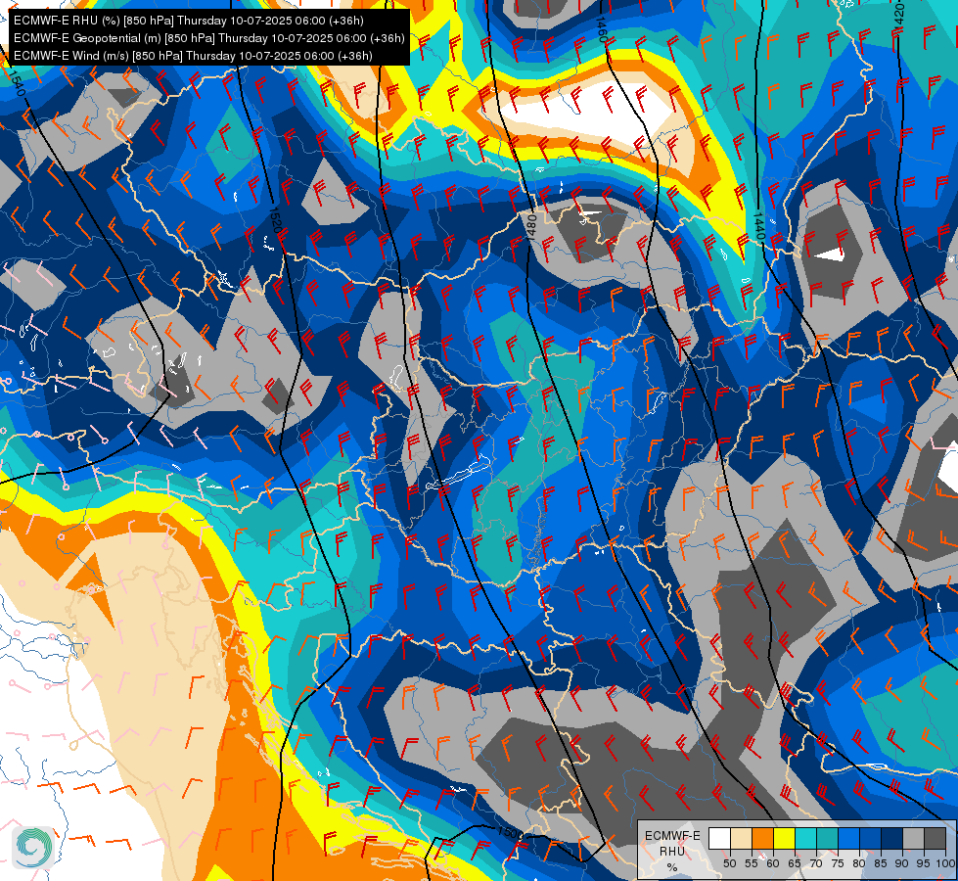Screen dimensions: 958x881
Task: Click the legend value "100"
Action: click(x=945, y=863)
